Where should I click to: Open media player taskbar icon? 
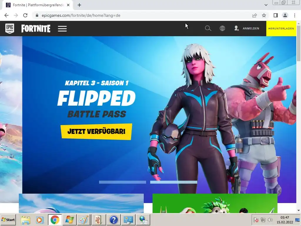40,220
